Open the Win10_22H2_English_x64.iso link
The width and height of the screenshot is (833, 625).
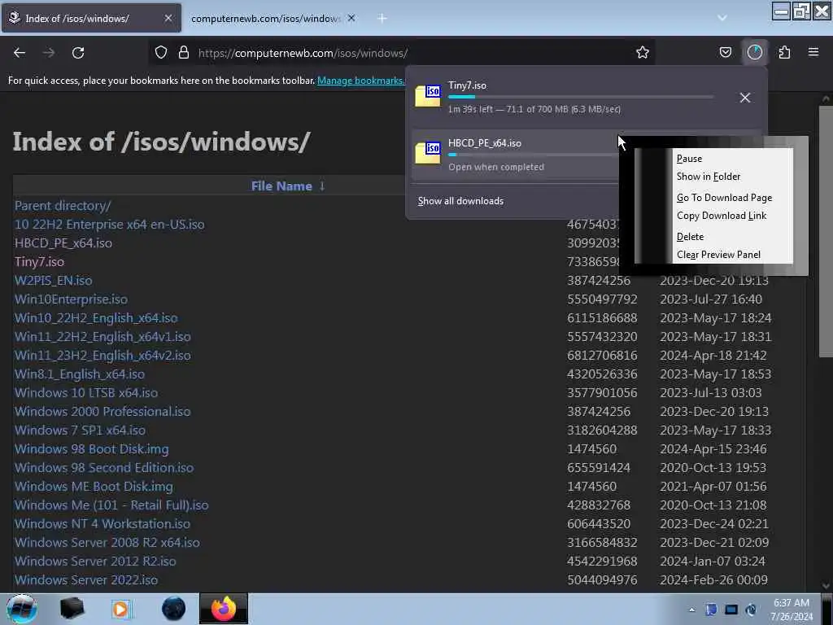point(96,318)
